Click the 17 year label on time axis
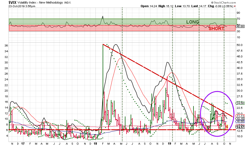Screen dimensions: 247x146 click(x=23, y=143)
